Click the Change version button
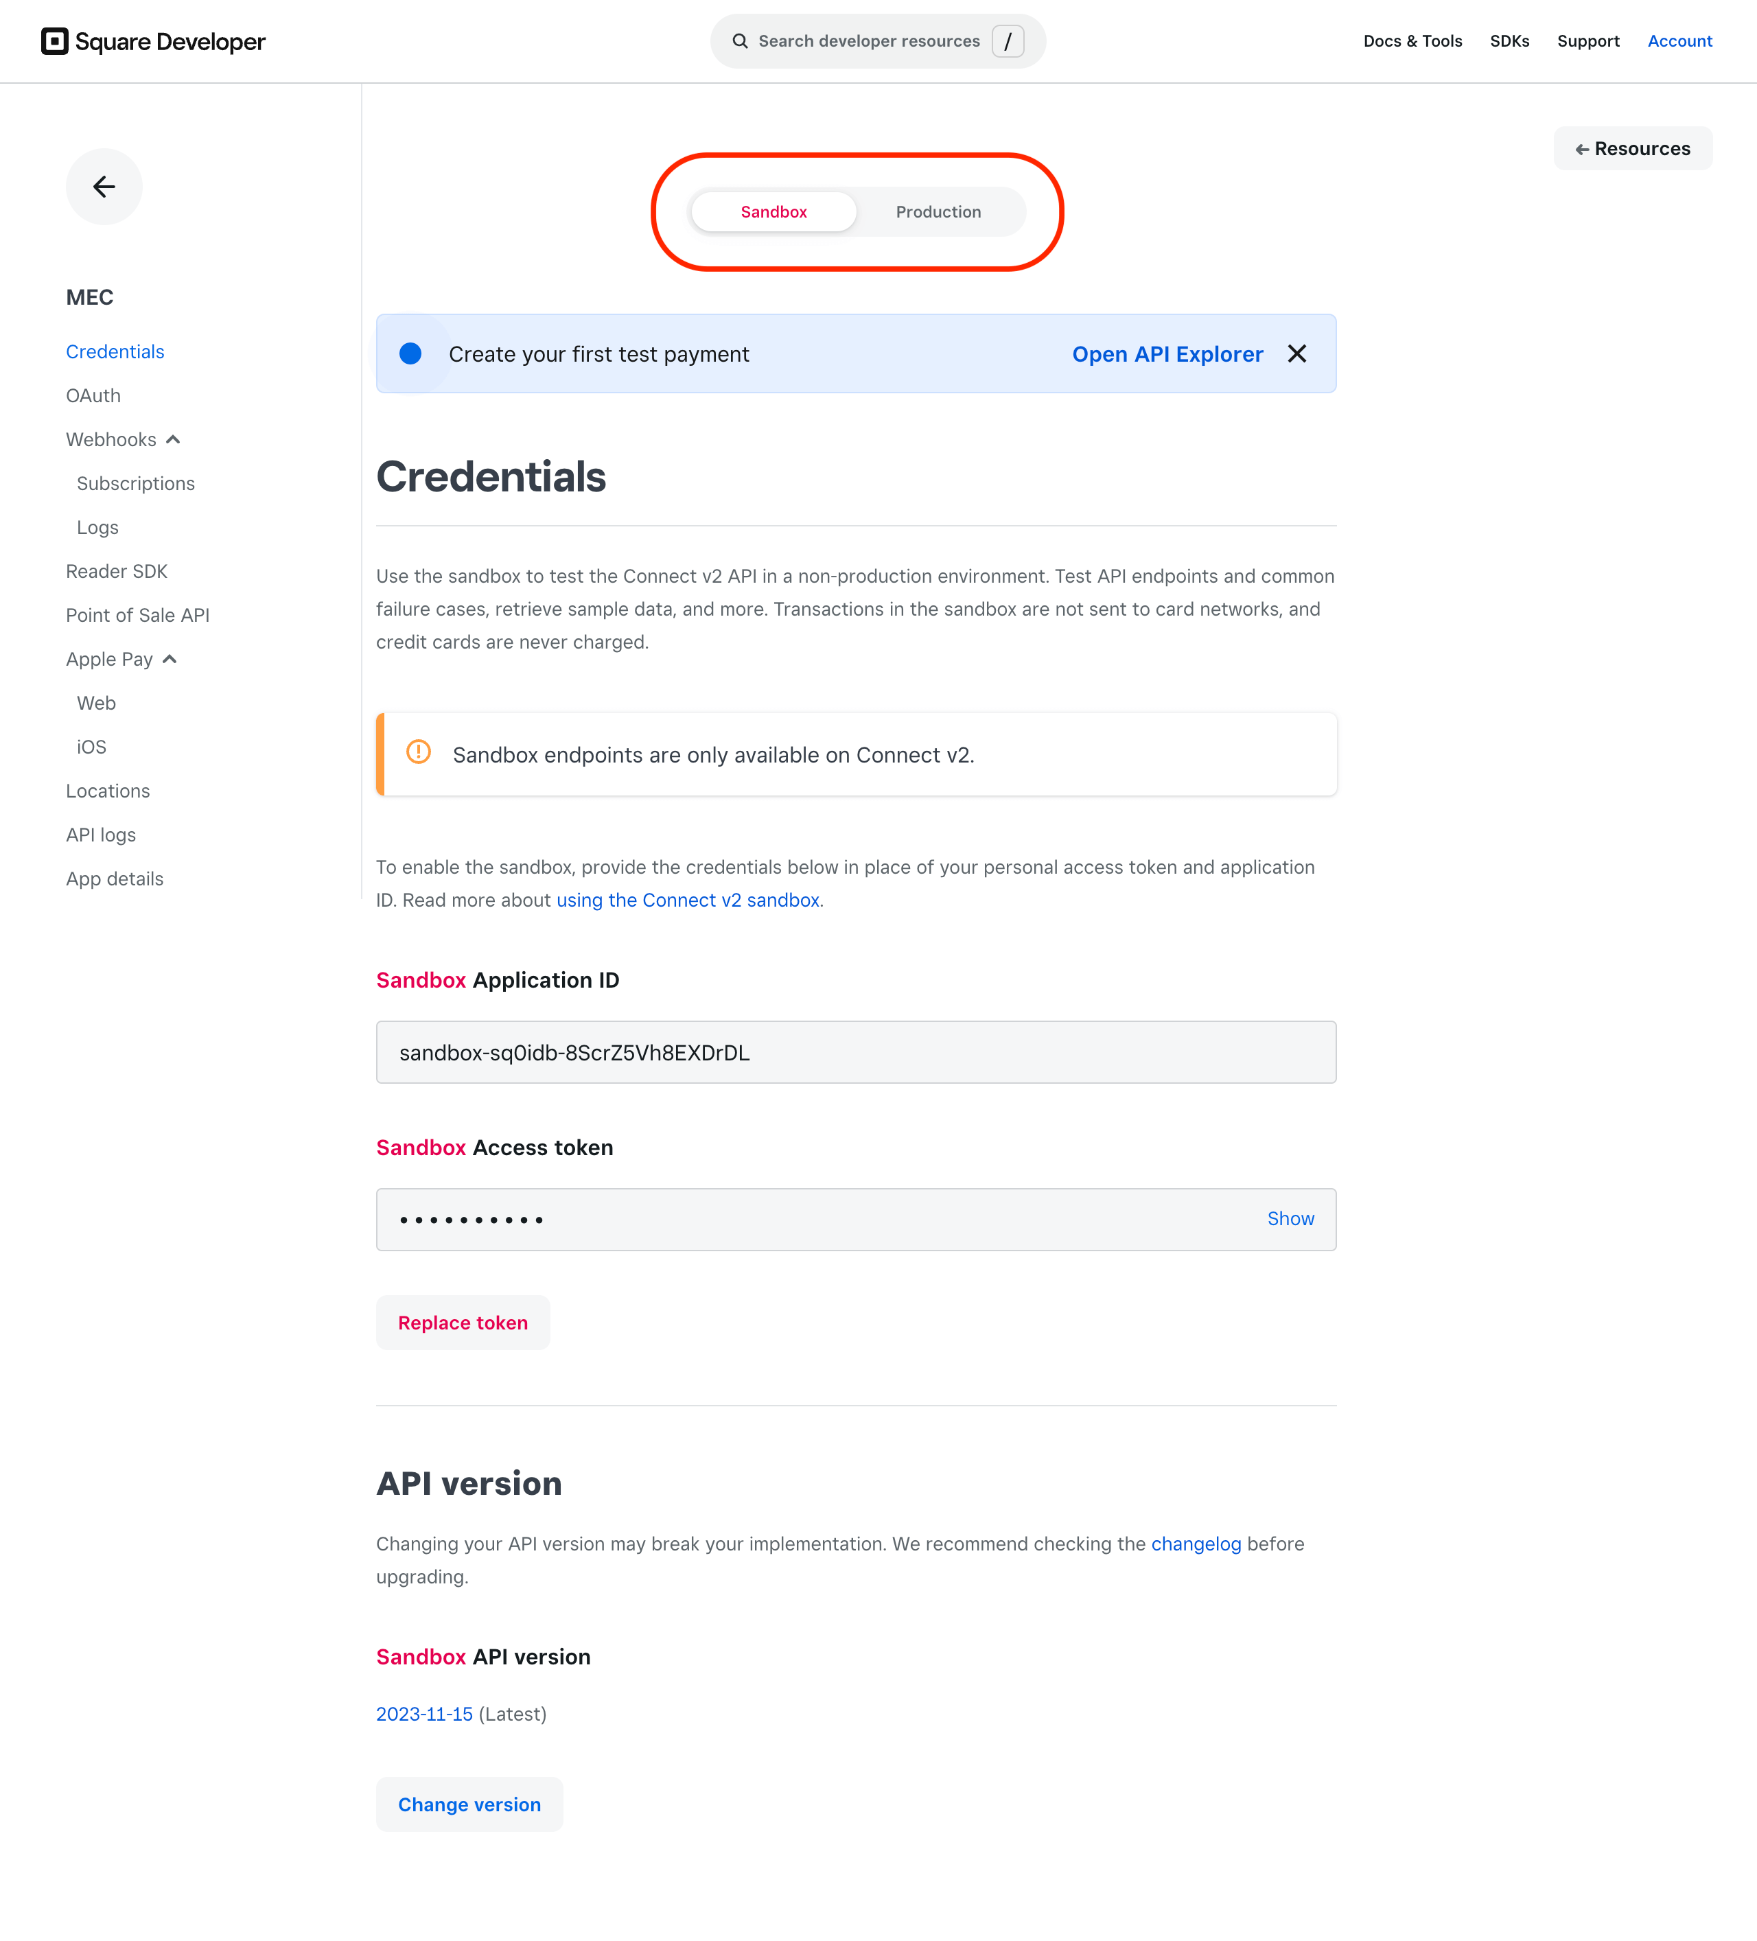This screenshot has height=1941, width=1757. [469, 1804]
